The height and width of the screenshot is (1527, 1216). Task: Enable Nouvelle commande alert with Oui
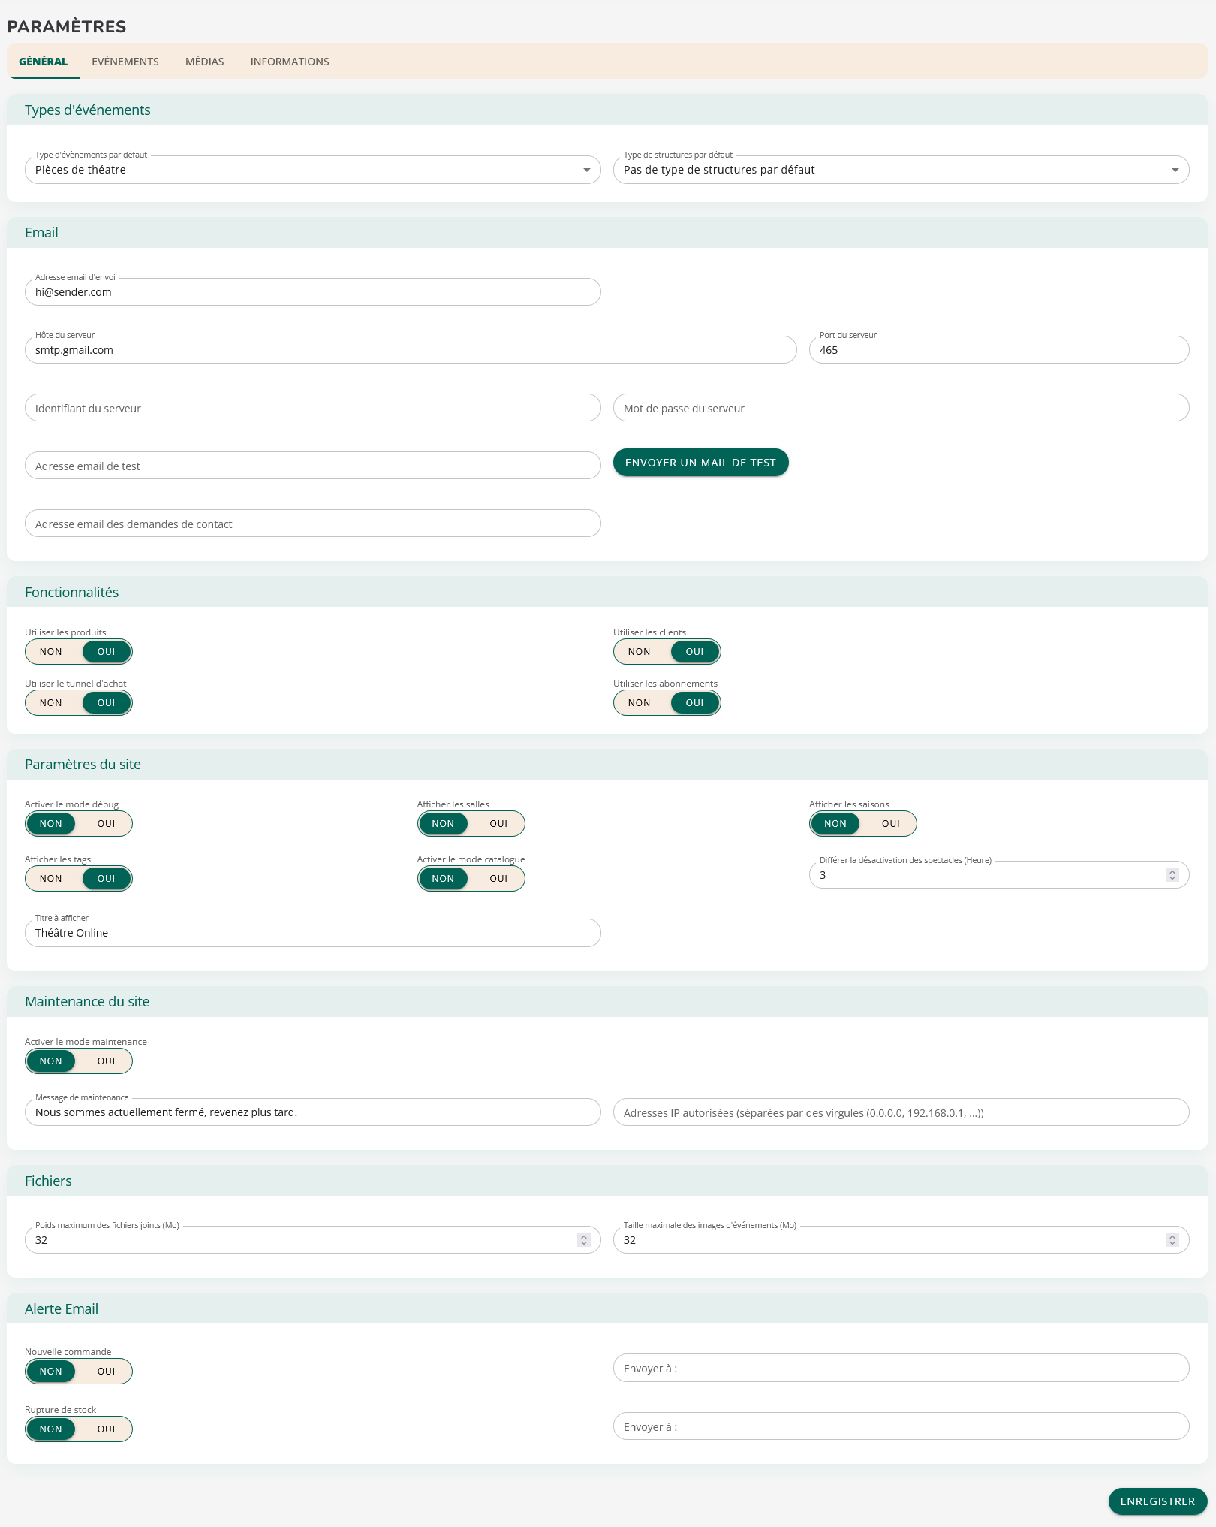tap(106, 1372)
